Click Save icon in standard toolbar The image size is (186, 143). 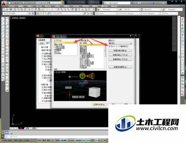[x=11, y=9]
